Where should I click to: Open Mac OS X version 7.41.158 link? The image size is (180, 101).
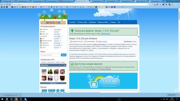[x=57, y=34]
